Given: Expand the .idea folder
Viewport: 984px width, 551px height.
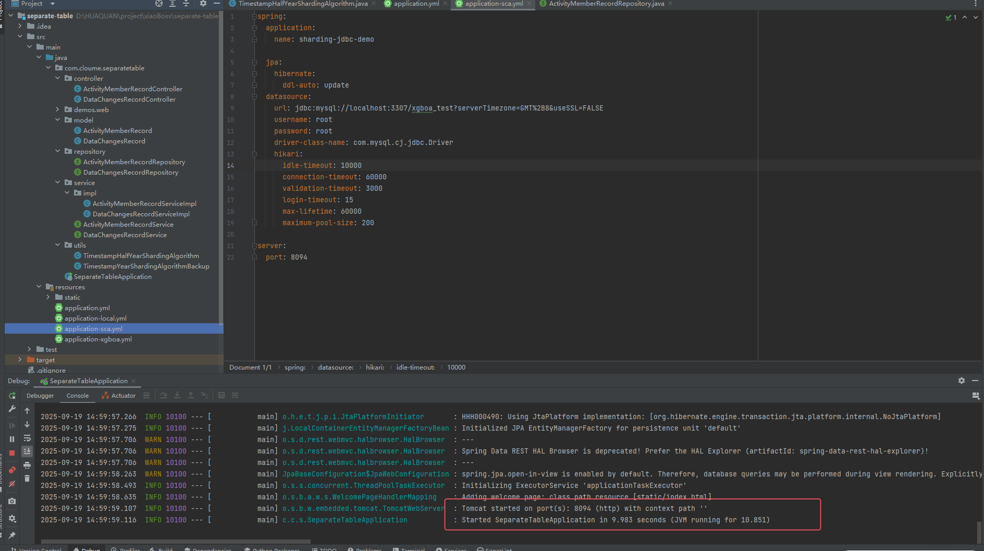Looking at the screenshot, I should pos(20,26).
